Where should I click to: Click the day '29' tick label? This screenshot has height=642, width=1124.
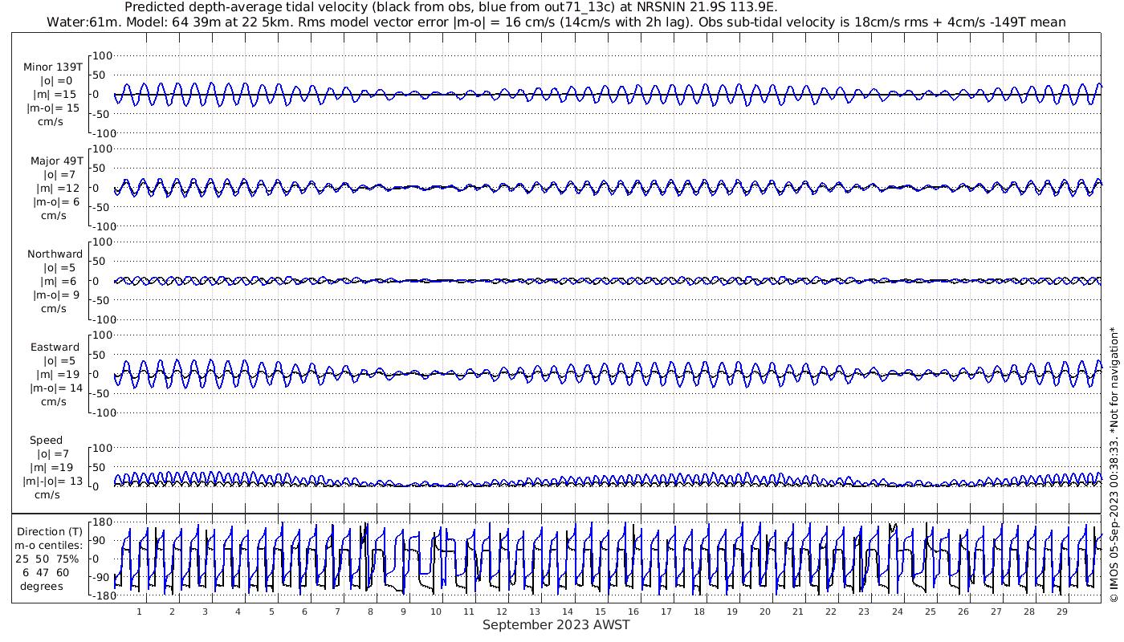pyautogui.click(x=1061, y=612)
